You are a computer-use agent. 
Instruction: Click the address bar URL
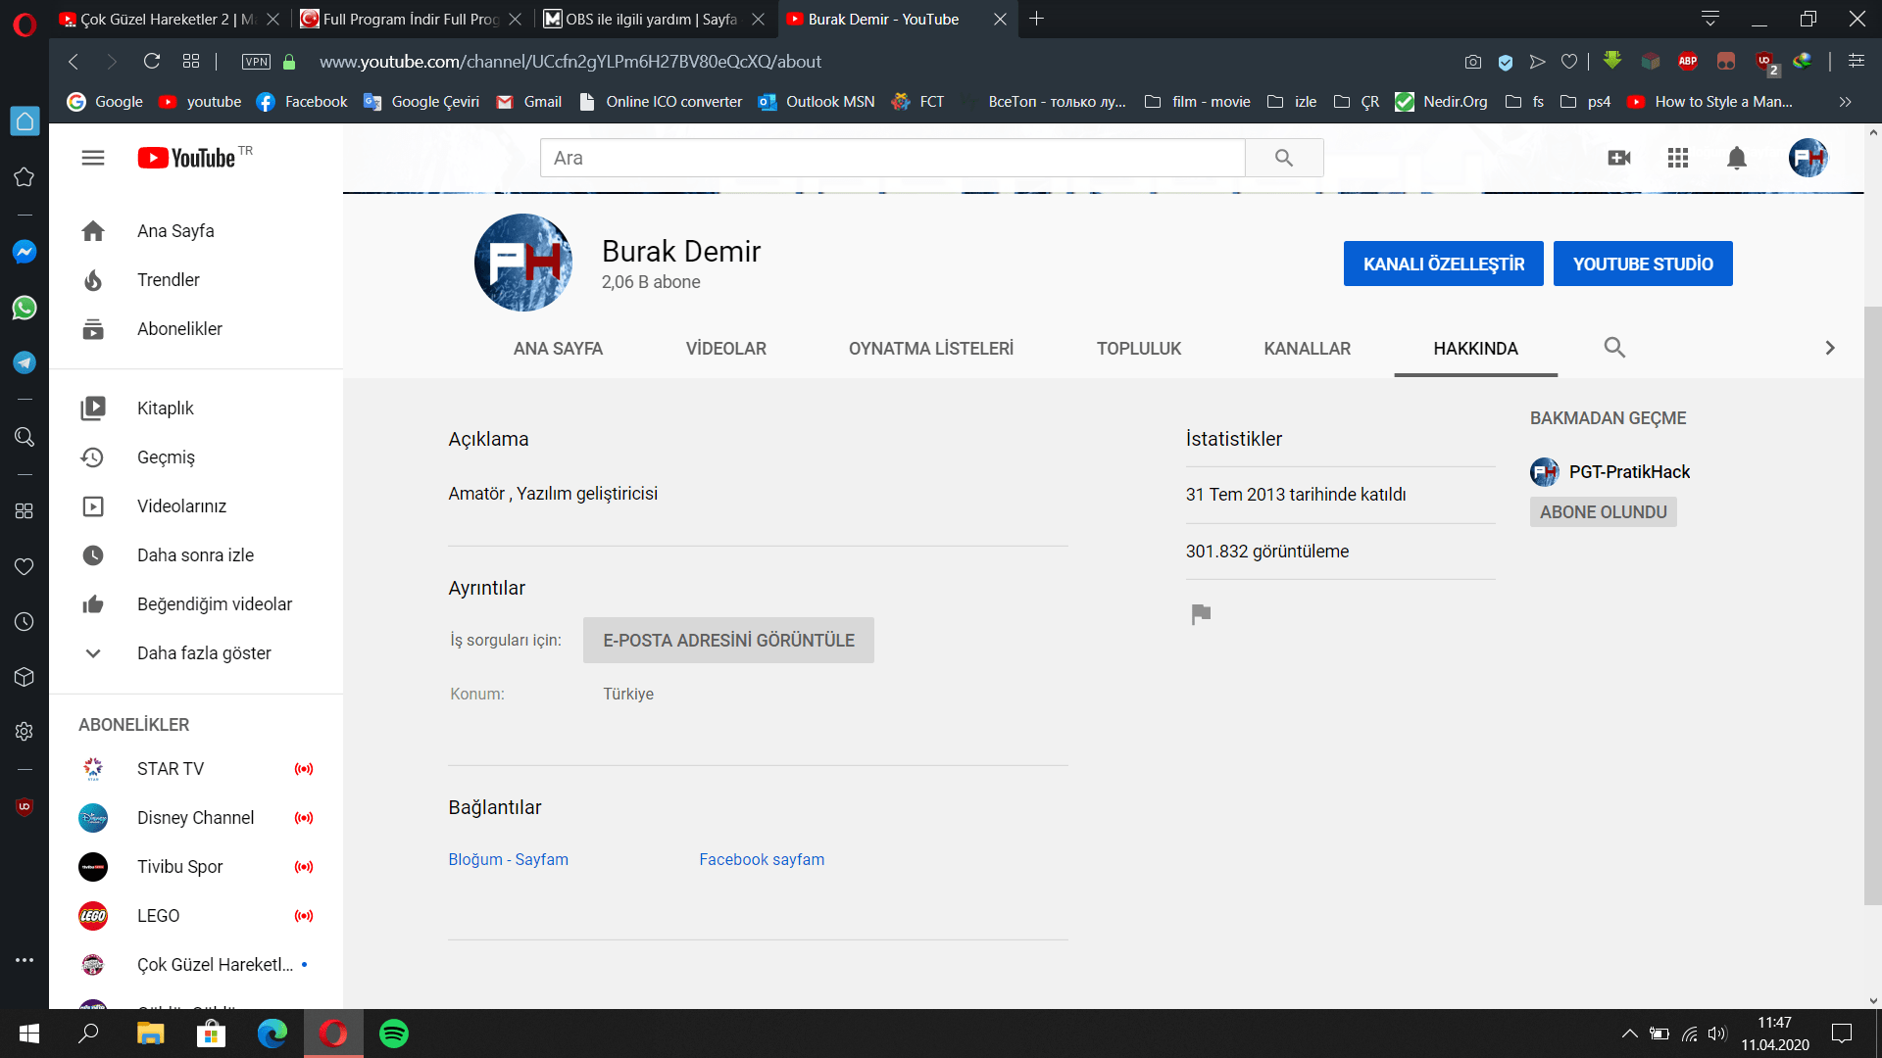coord(570,62)
